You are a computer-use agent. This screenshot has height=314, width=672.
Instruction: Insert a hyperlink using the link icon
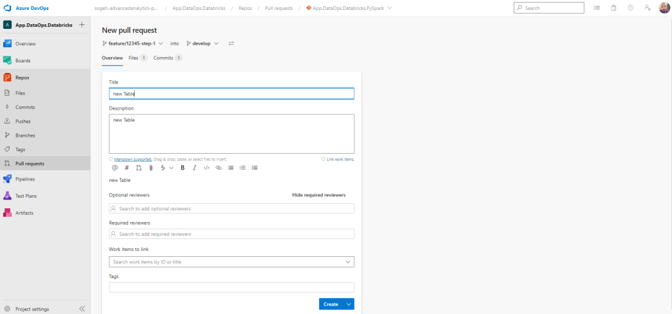218,168
